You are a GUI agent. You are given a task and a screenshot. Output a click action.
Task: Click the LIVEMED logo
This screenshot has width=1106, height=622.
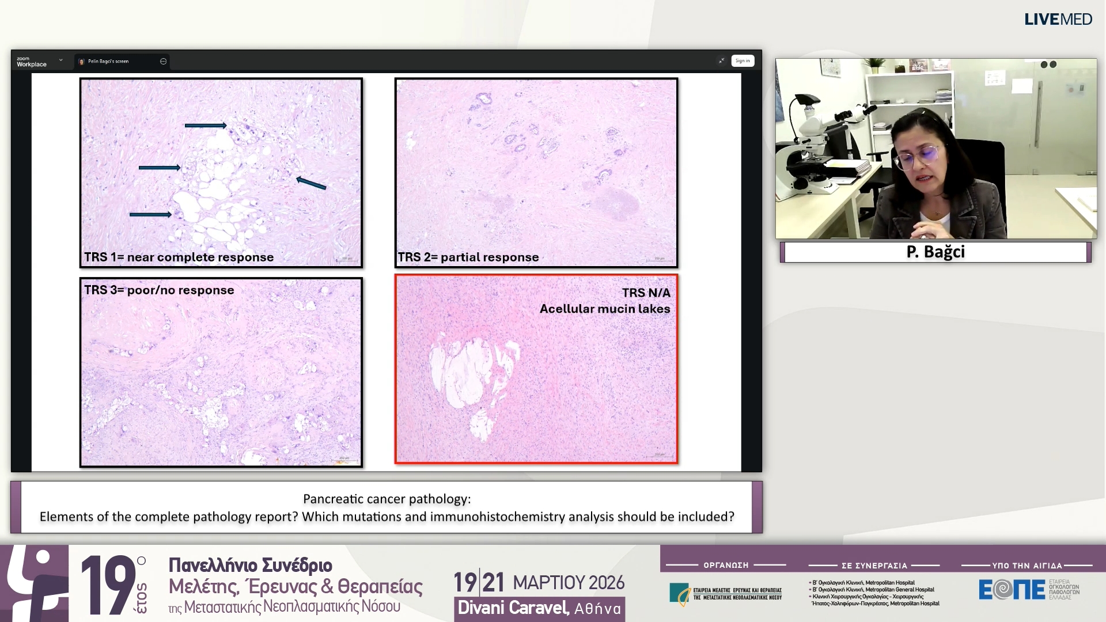1058,19
